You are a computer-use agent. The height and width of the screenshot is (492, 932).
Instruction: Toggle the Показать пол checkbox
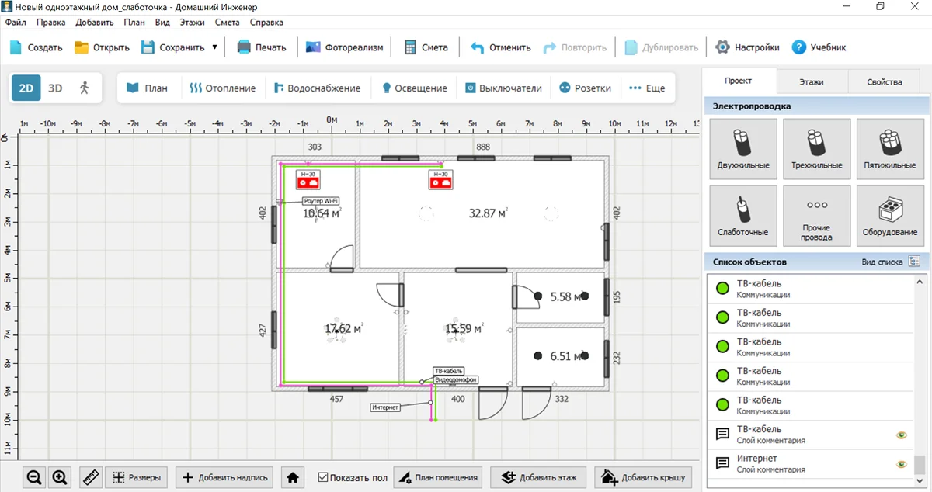[324, 478]
